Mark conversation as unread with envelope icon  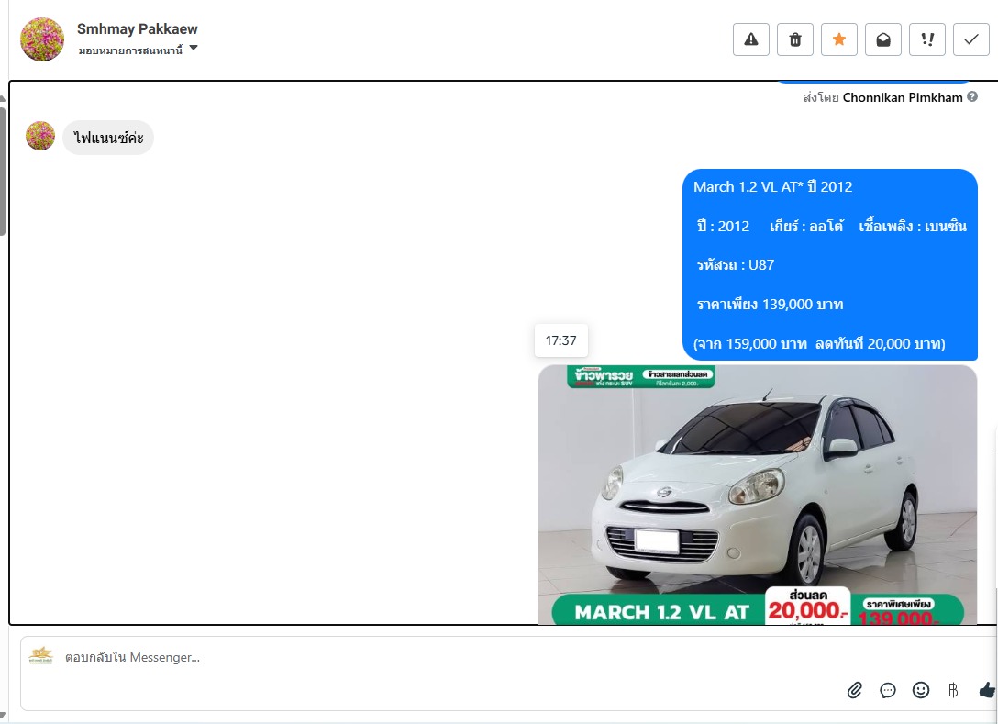[882, 39]
